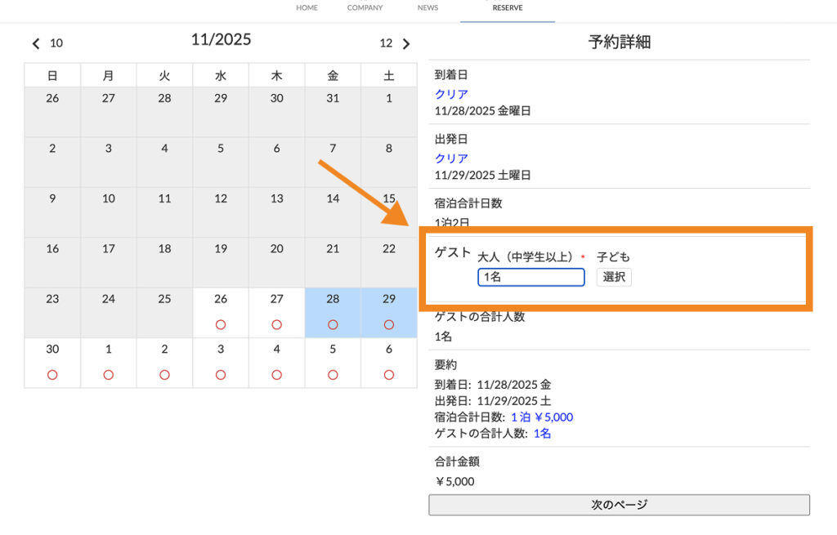Open the HOME menu item
The height and width of the screenshot is (535, 837).
307,8
